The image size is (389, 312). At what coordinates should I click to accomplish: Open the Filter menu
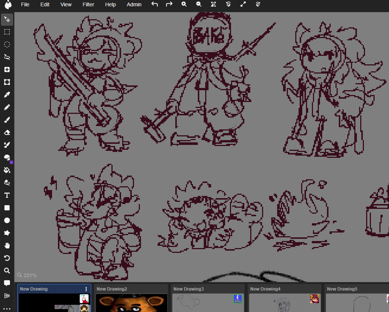(88, 4)
